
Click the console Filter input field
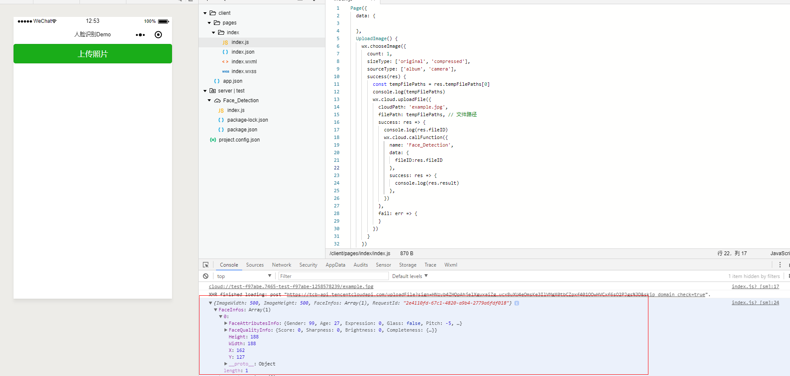333,276
